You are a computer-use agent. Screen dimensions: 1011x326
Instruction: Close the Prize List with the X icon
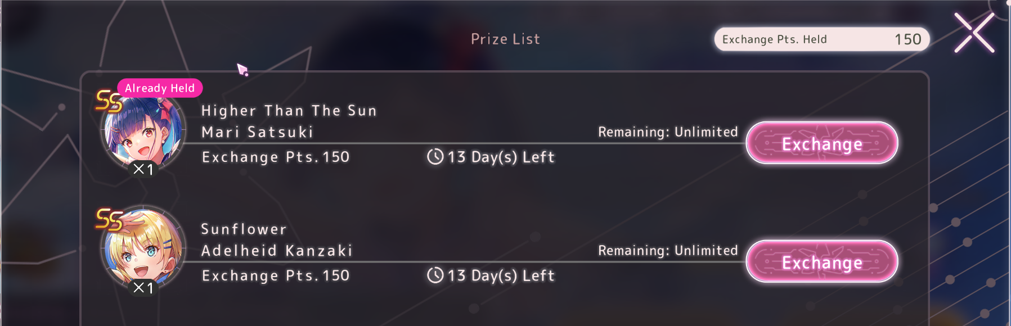pyautogui.click(x=974, y=33)
